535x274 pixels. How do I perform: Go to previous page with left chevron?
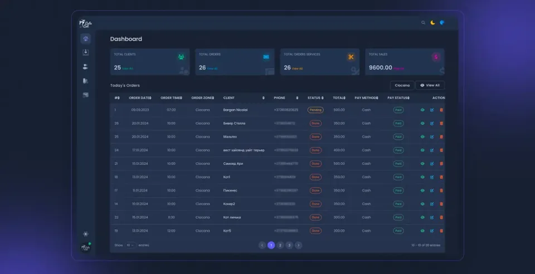click(x=262, y=245)
